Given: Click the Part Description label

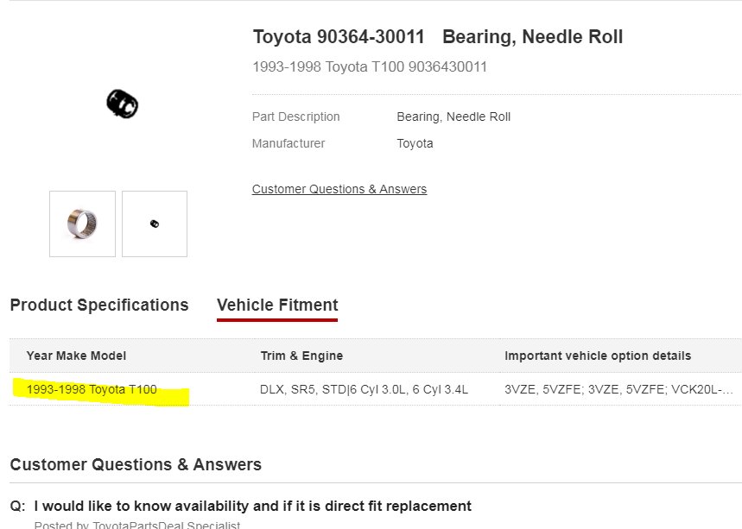Looking at the screenshot, I should [295, 117].
